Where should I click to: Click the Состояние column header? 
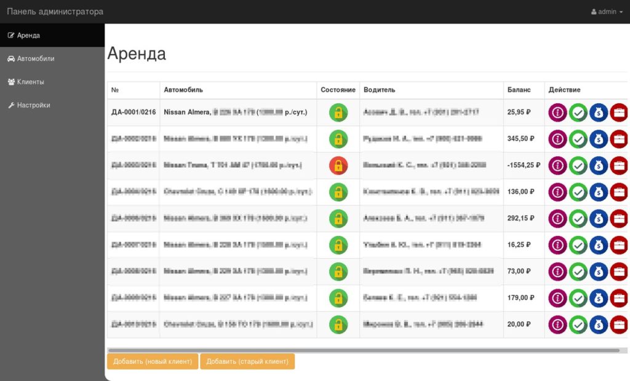[338, 90]
